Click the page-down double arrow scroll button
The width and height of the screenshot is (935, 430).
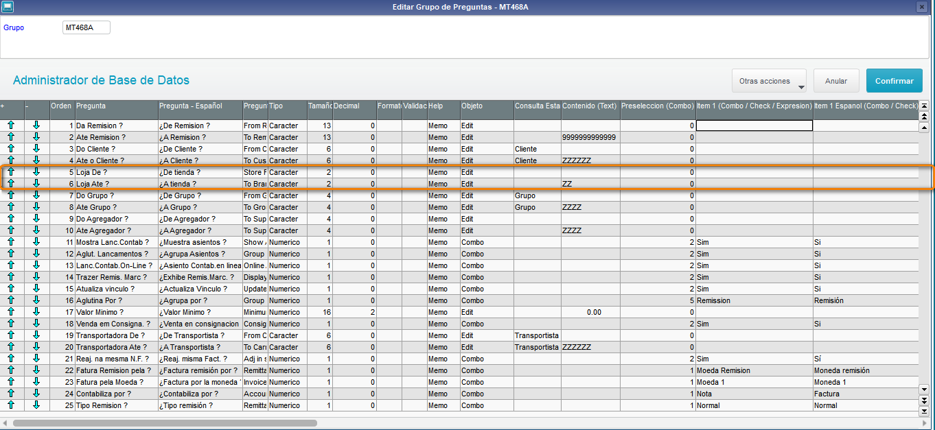pos(924,400)
